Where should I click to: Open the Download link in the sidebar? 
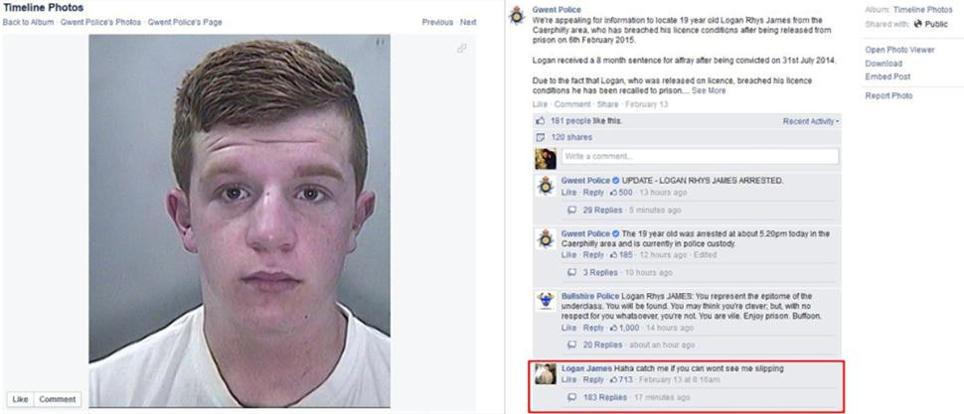click(x=884, y=64)
